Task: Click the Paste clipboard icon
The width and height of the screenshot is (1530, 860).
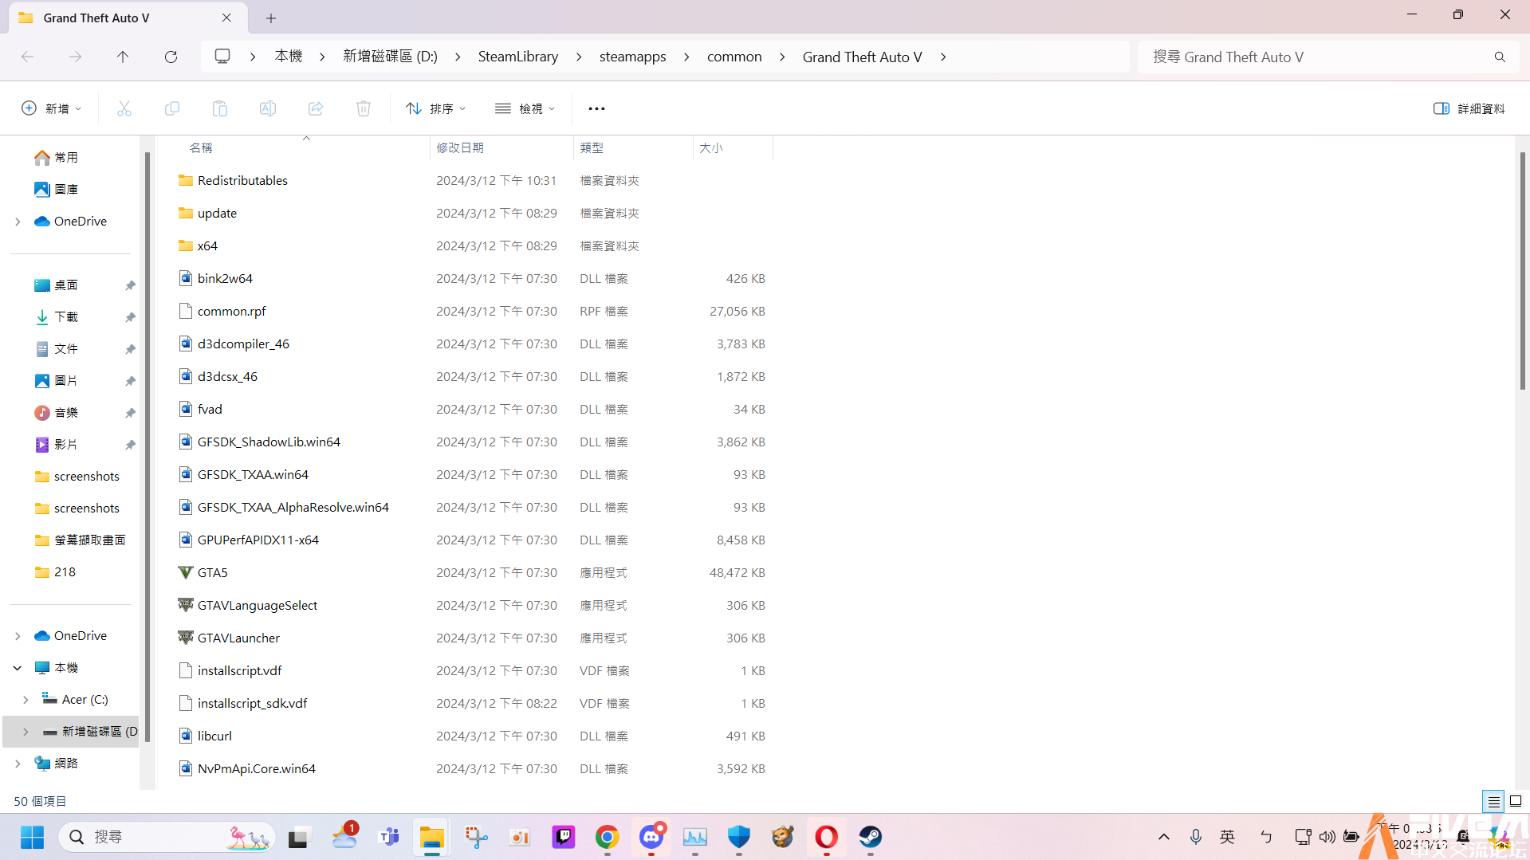Action: coord(220,108)
